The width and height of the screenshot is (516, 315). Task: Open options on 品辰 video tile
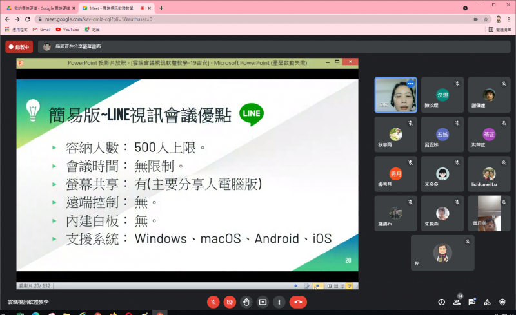click(410, 84)
